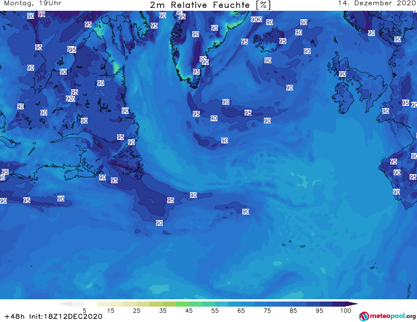Pick the legend value '15'
The height and width of the screenshot is (322, 417).
pyautogui.click(x=110, y=311)
